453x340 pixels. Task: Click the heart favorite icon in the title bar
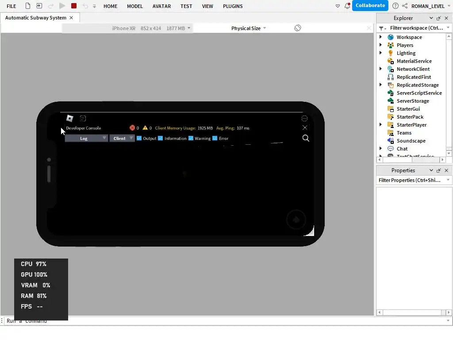click(x=338, y=6)
